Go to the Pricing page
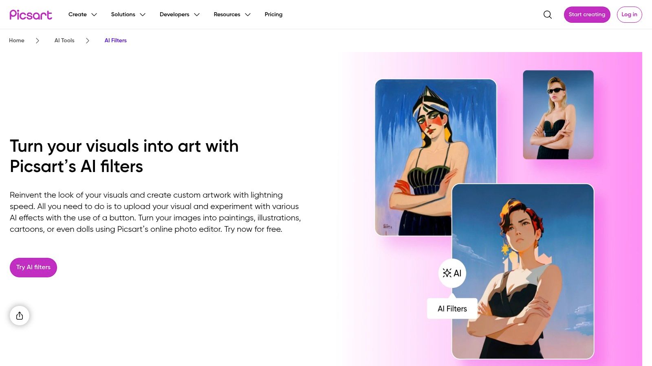The width and height of the screenshot is (652, 366). click(x=273, y=15)
